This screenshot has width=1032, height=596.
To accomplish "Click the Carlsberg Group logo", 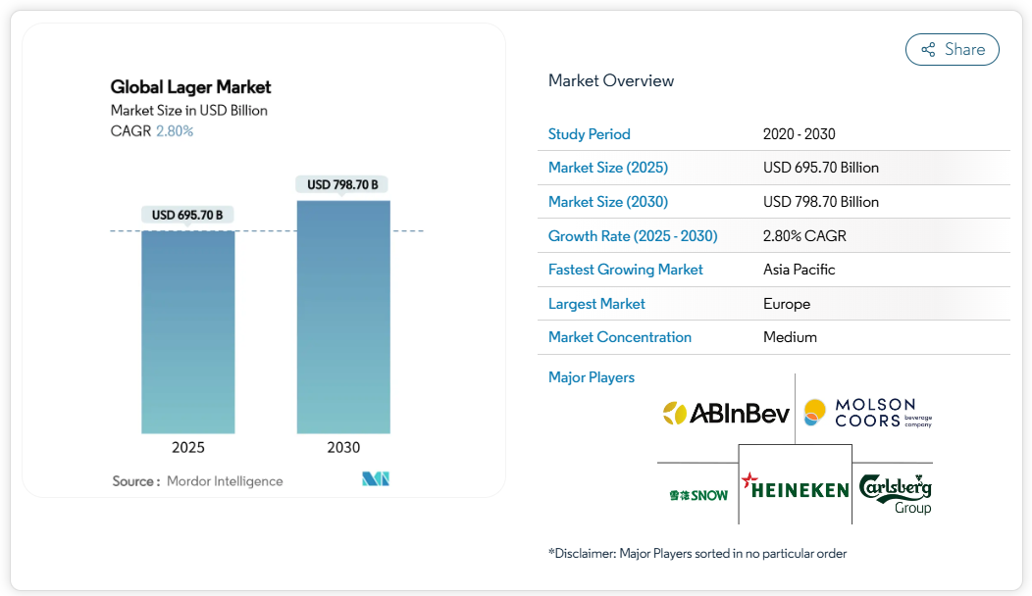I will point(895,491).
